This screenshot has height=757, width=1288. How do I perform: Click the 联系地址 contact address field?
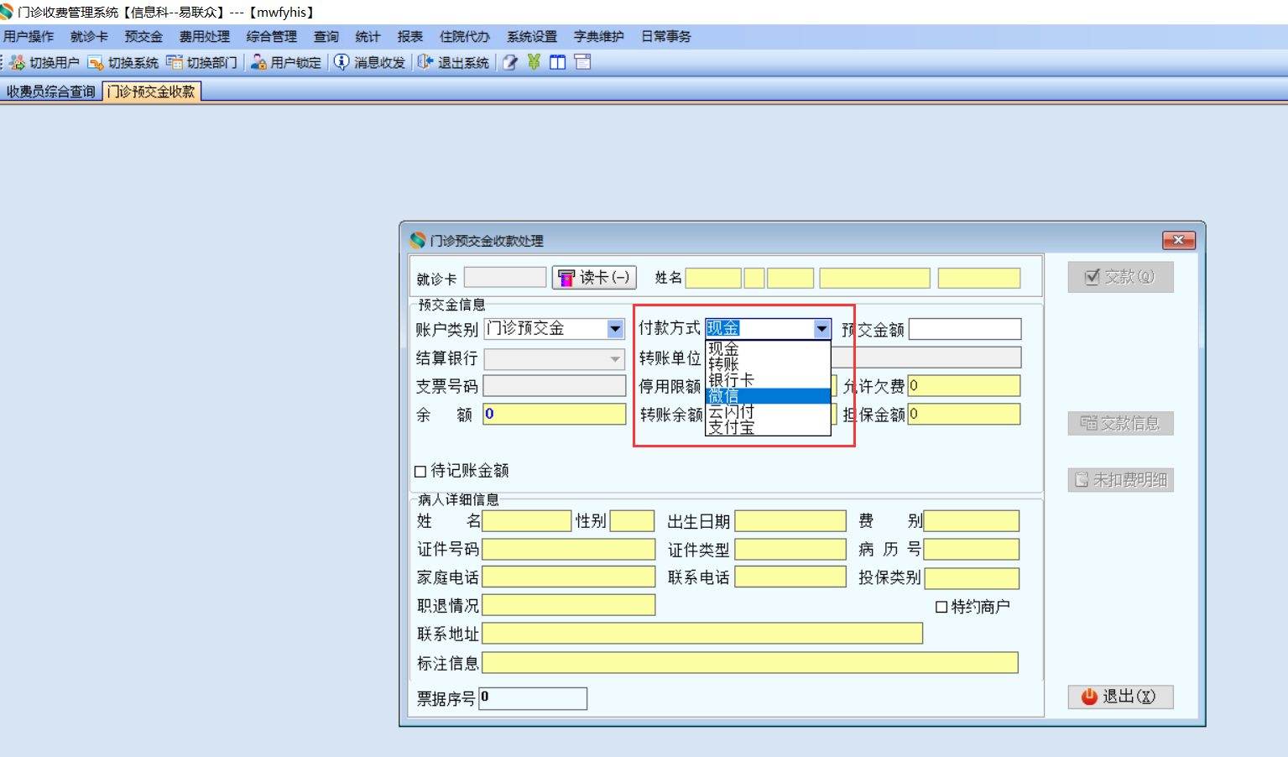702,634
